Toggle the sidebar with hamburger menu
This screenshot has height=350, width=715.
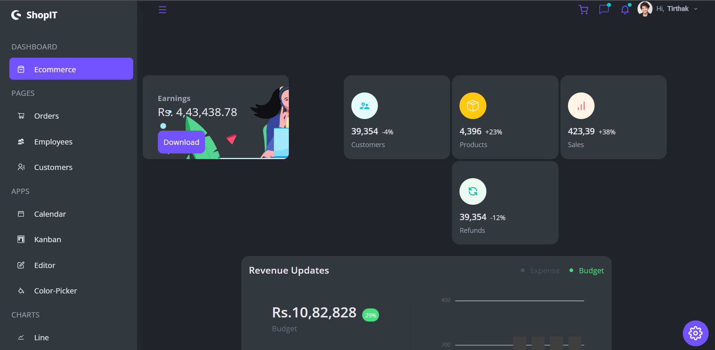(162, 10)
